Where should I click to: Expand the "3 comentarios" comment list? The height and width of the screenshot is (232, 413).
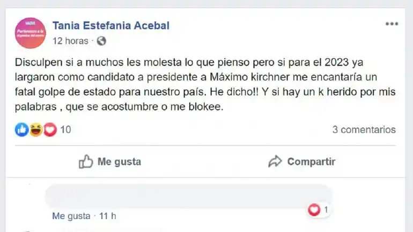[364, 129]
